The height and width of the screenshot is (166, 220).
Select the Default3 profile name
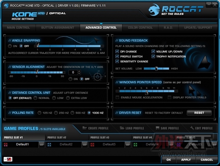(109, 144)
